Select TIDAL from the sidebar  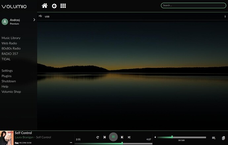[6, 59]
